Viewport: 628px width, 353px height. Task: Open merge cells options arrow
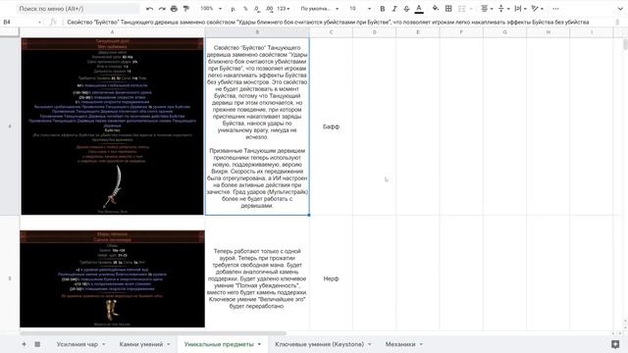click(x=471, y=9)
